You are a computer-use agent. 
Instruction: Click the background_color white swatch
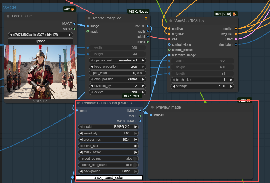click(109, 178)
